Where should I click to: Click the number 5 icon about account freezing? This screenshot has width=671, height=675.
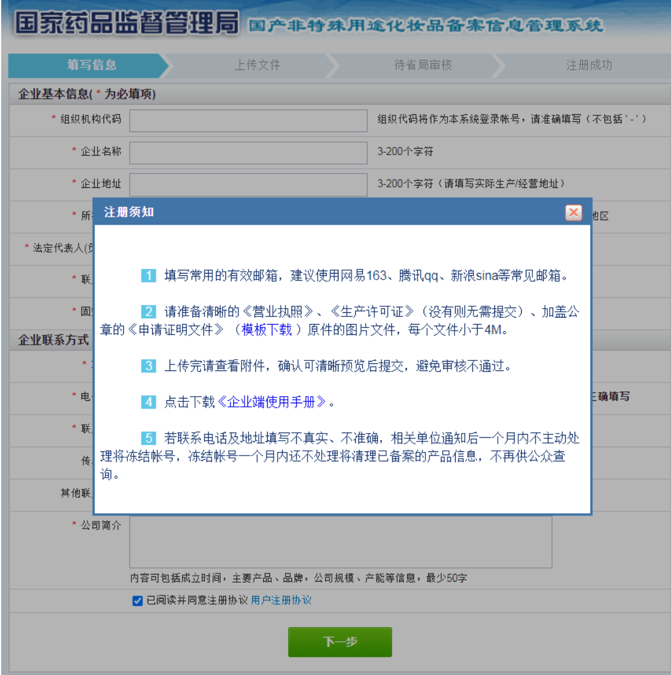[x=148, y=438]
